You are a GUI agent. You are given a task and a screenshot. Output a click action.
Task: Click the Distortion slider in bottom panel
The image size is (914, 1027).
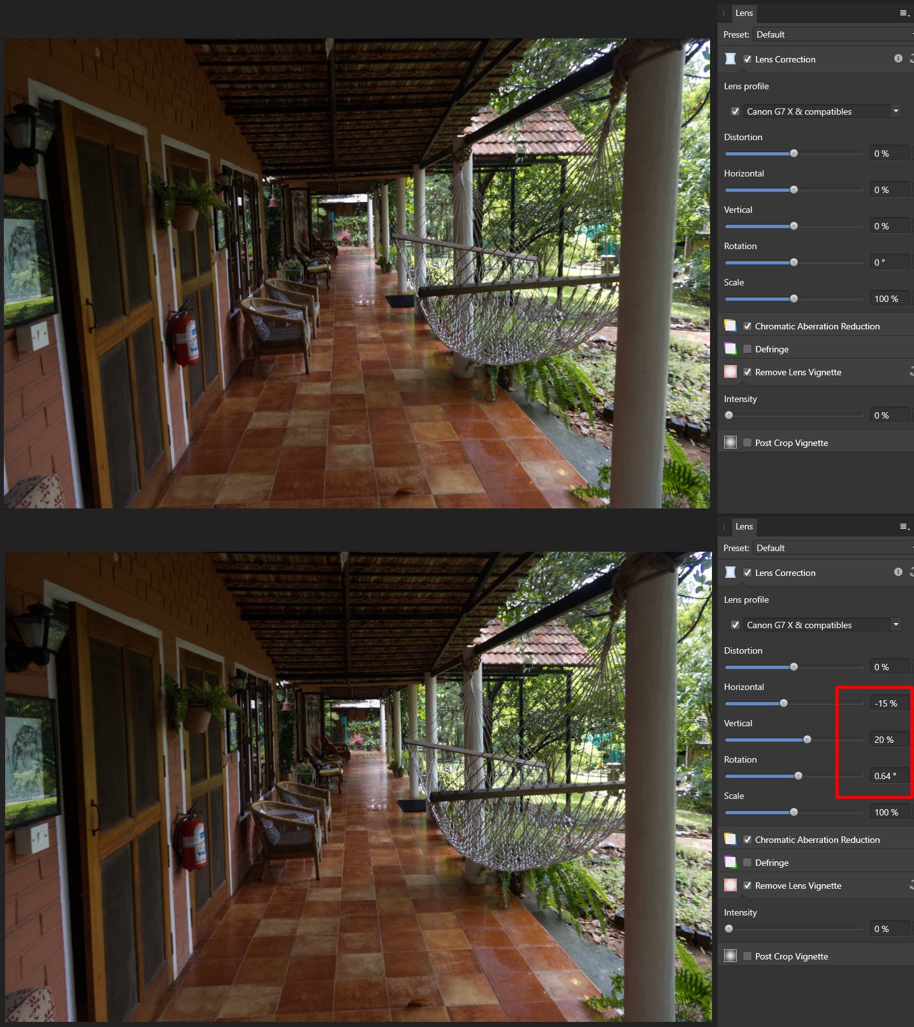coord(794,667)
